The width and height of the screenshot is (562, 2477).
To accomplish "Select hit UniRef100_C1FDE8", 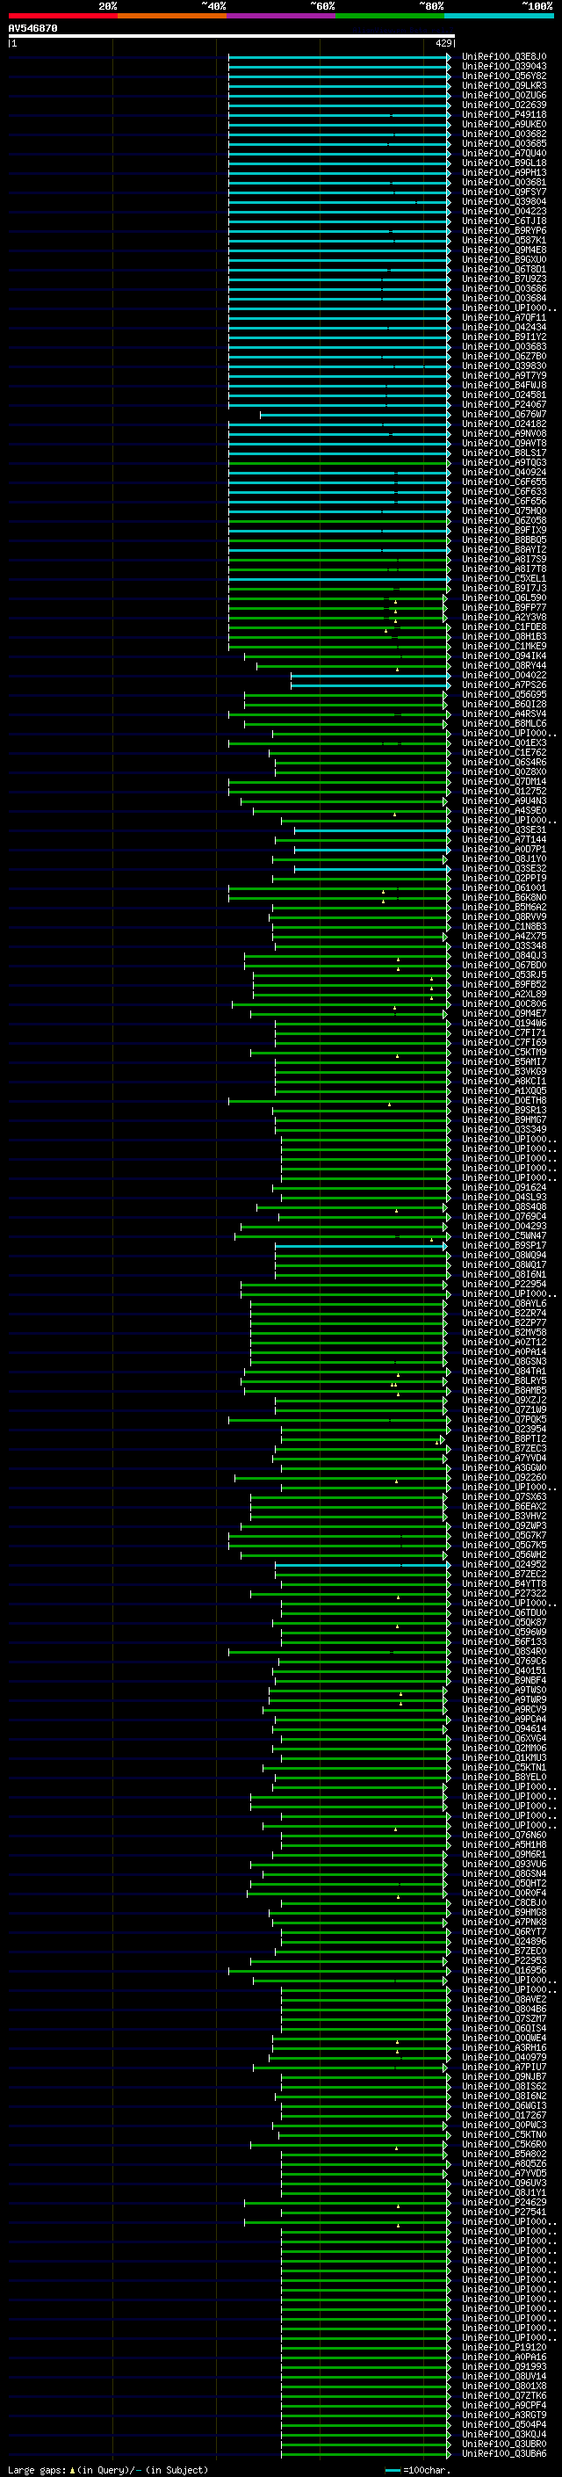I will (x=503, y=627).
